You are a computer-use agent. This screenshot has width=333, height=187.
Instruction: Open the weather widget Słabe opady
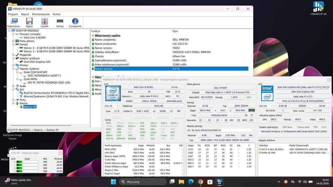19,181
